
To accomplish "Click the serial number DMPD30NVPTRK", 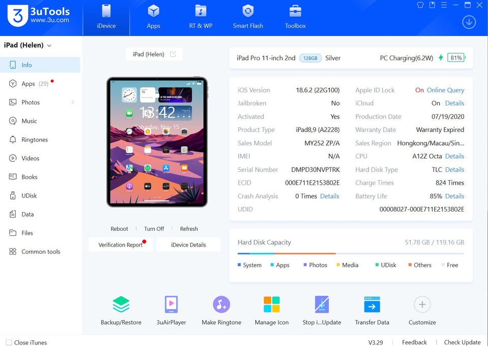I will click(x=315, y=169).
